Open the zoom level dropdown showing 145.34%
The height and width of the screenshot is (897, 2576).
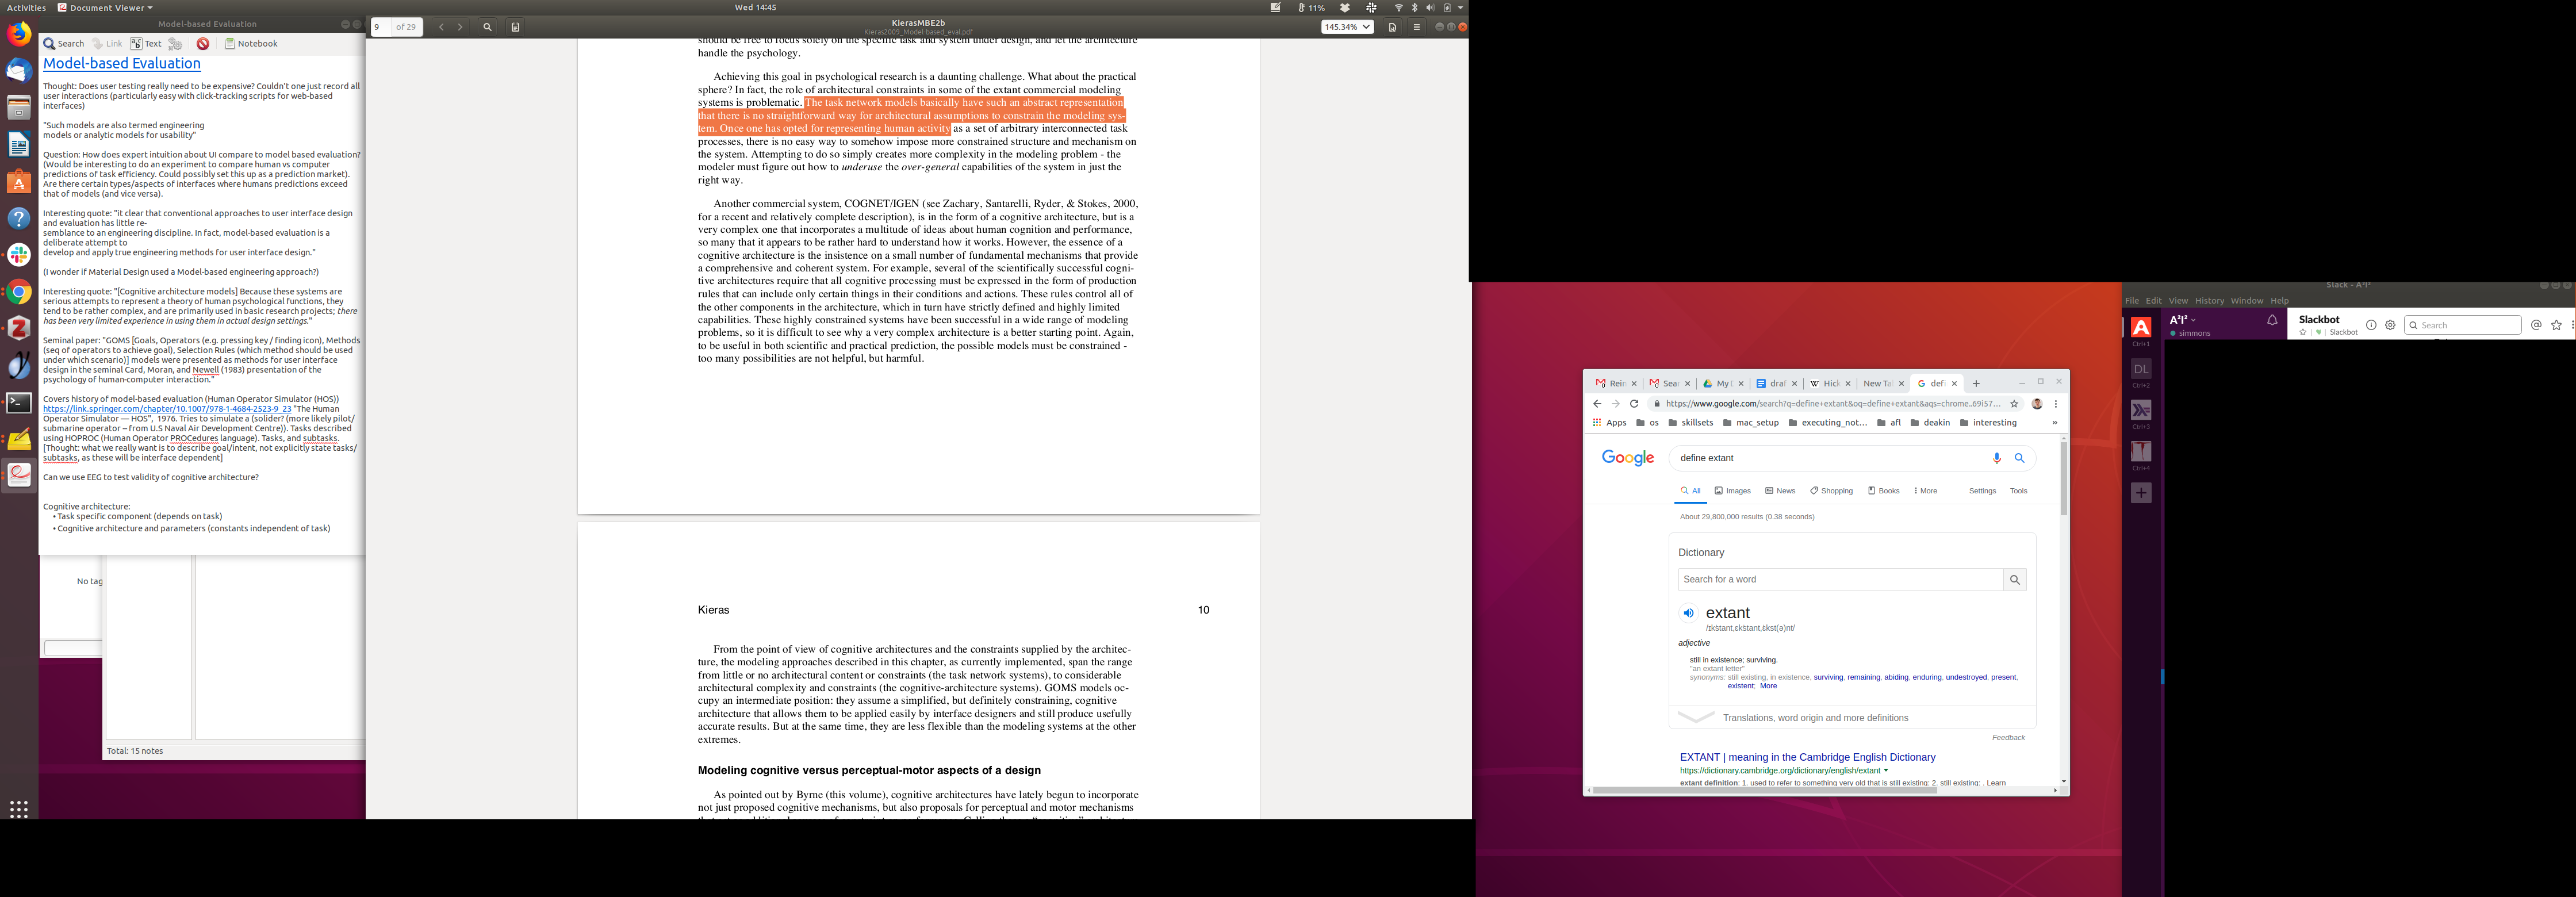click(1347, 27)
